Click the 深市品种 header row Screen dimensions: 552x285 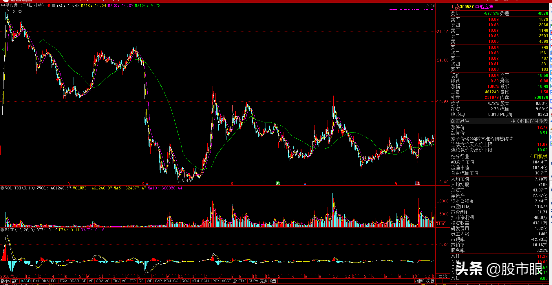pyautogui.click(x=499, y=121)
